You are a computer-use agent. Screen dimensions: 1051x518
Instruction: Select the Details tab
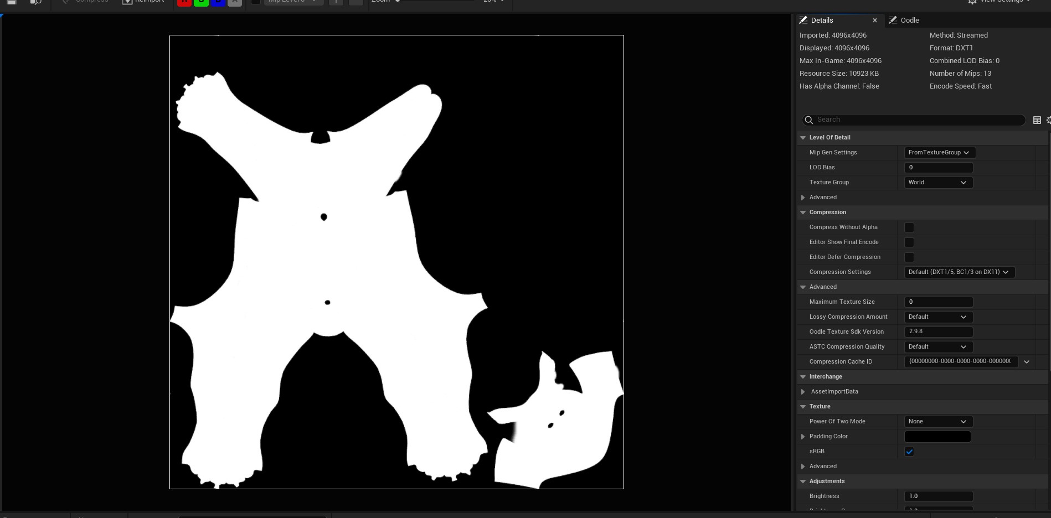tap(822, 20)
